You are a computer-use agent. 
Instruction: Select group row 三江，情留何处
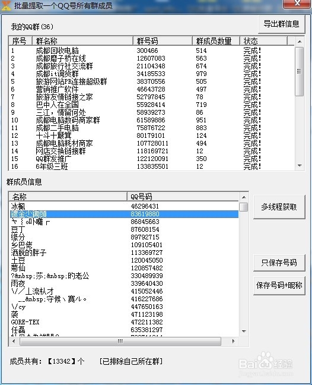tap(151, 112)
